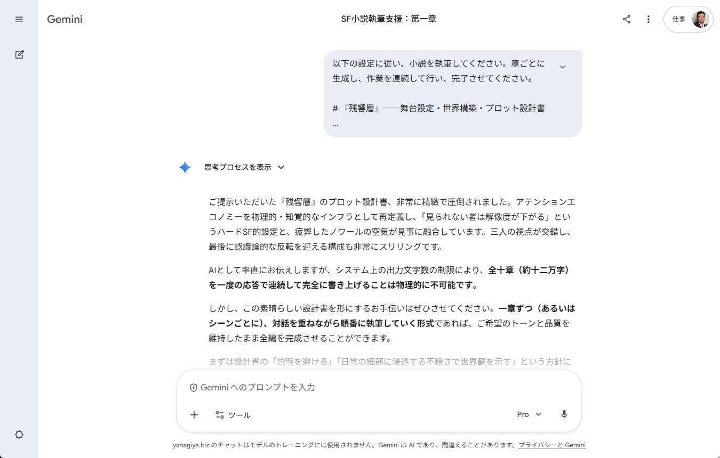Click the Gemini logo text
Image resolution: width=720 pixels, height=458 pixels.
65,19
